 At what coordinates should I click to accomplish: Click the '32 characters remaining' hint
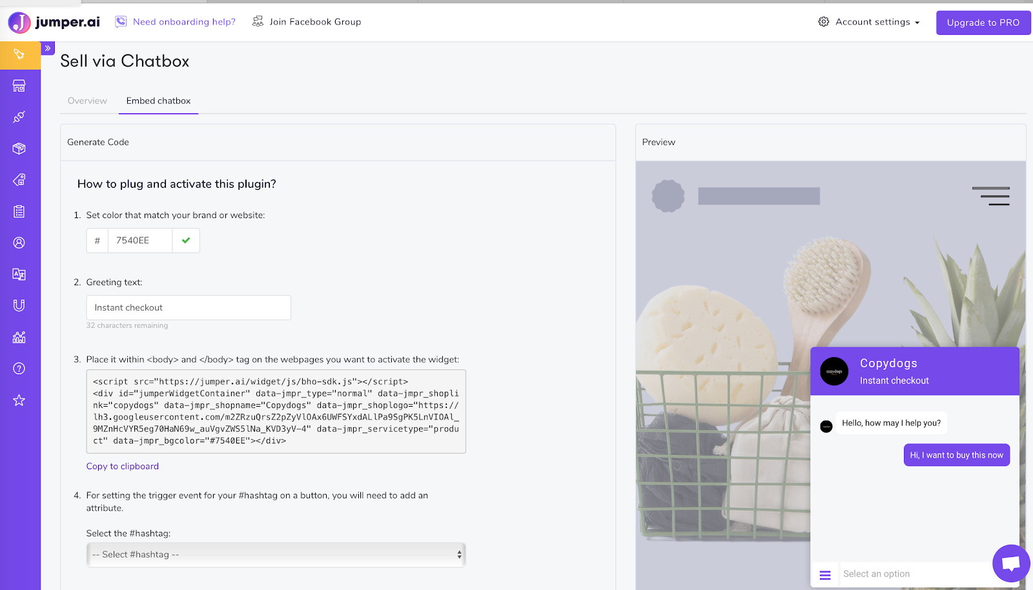(x=127, y=325)
